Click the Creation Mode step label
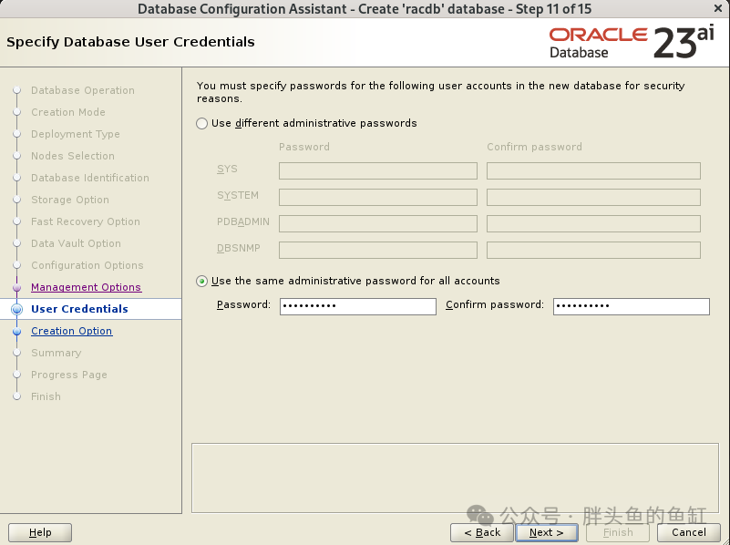Image resolution: width=730 pixels, height=545 pixels. tap(68, 112)
